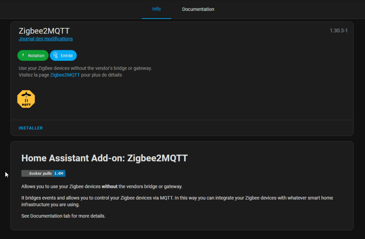Viewport: 365px width, 239px height.
Task: Click the click-cursor icon inside the Entrée badge
Action: [55, 55]
